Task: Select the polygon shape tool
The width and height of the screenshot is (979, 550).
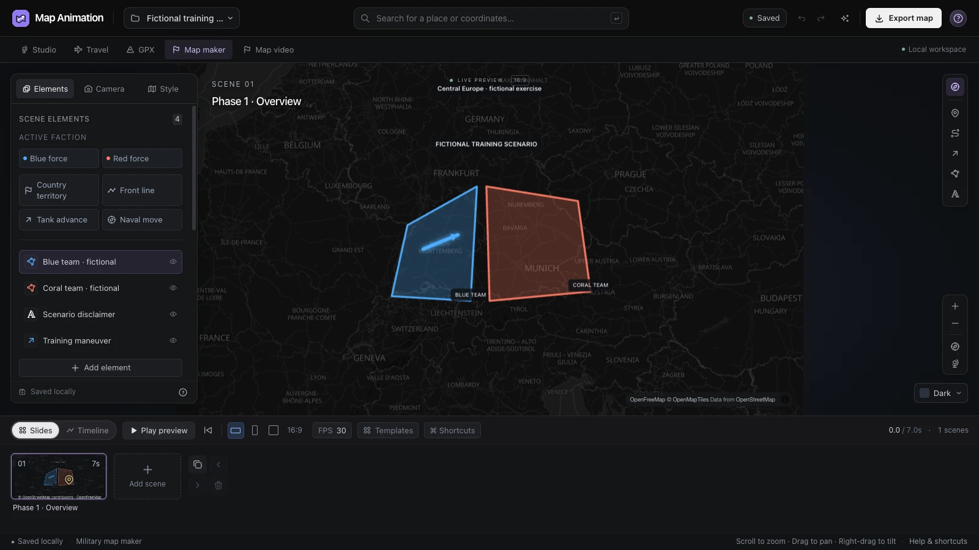Action: click(x=955, y=174)
